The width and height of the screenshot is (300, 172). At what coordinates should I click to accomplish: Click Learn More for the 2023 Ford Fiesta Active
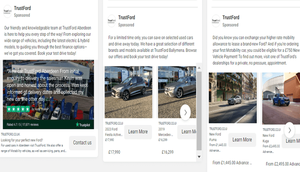click(x=138, y=132)
